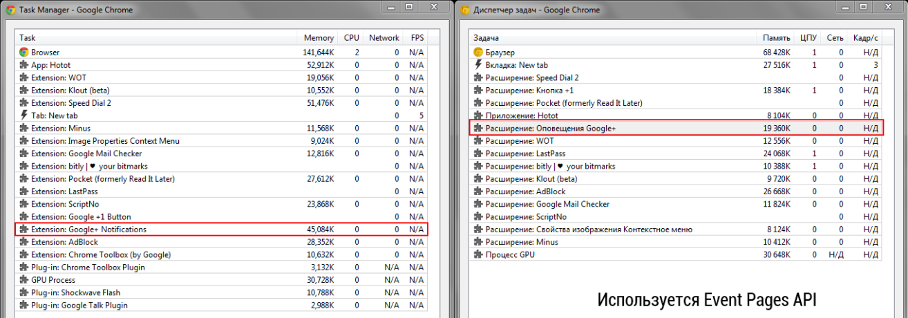This screenshot has width=908, height=318.
Task: Select the Расширение: Speed Dial 2 row
Action: [x=676, y=77]
